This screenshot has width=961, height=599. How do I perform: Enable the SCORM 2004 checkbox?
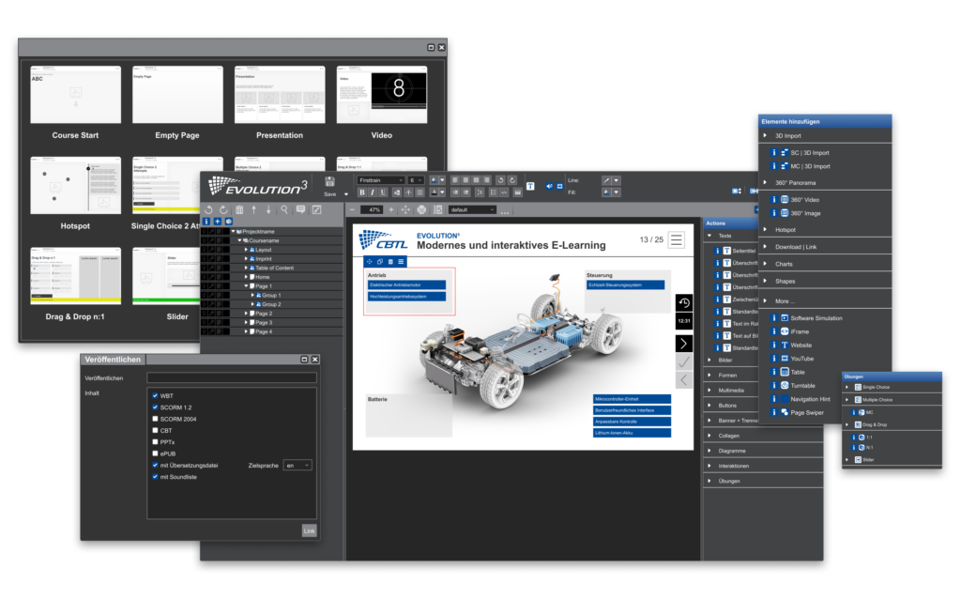coord(155,419)
